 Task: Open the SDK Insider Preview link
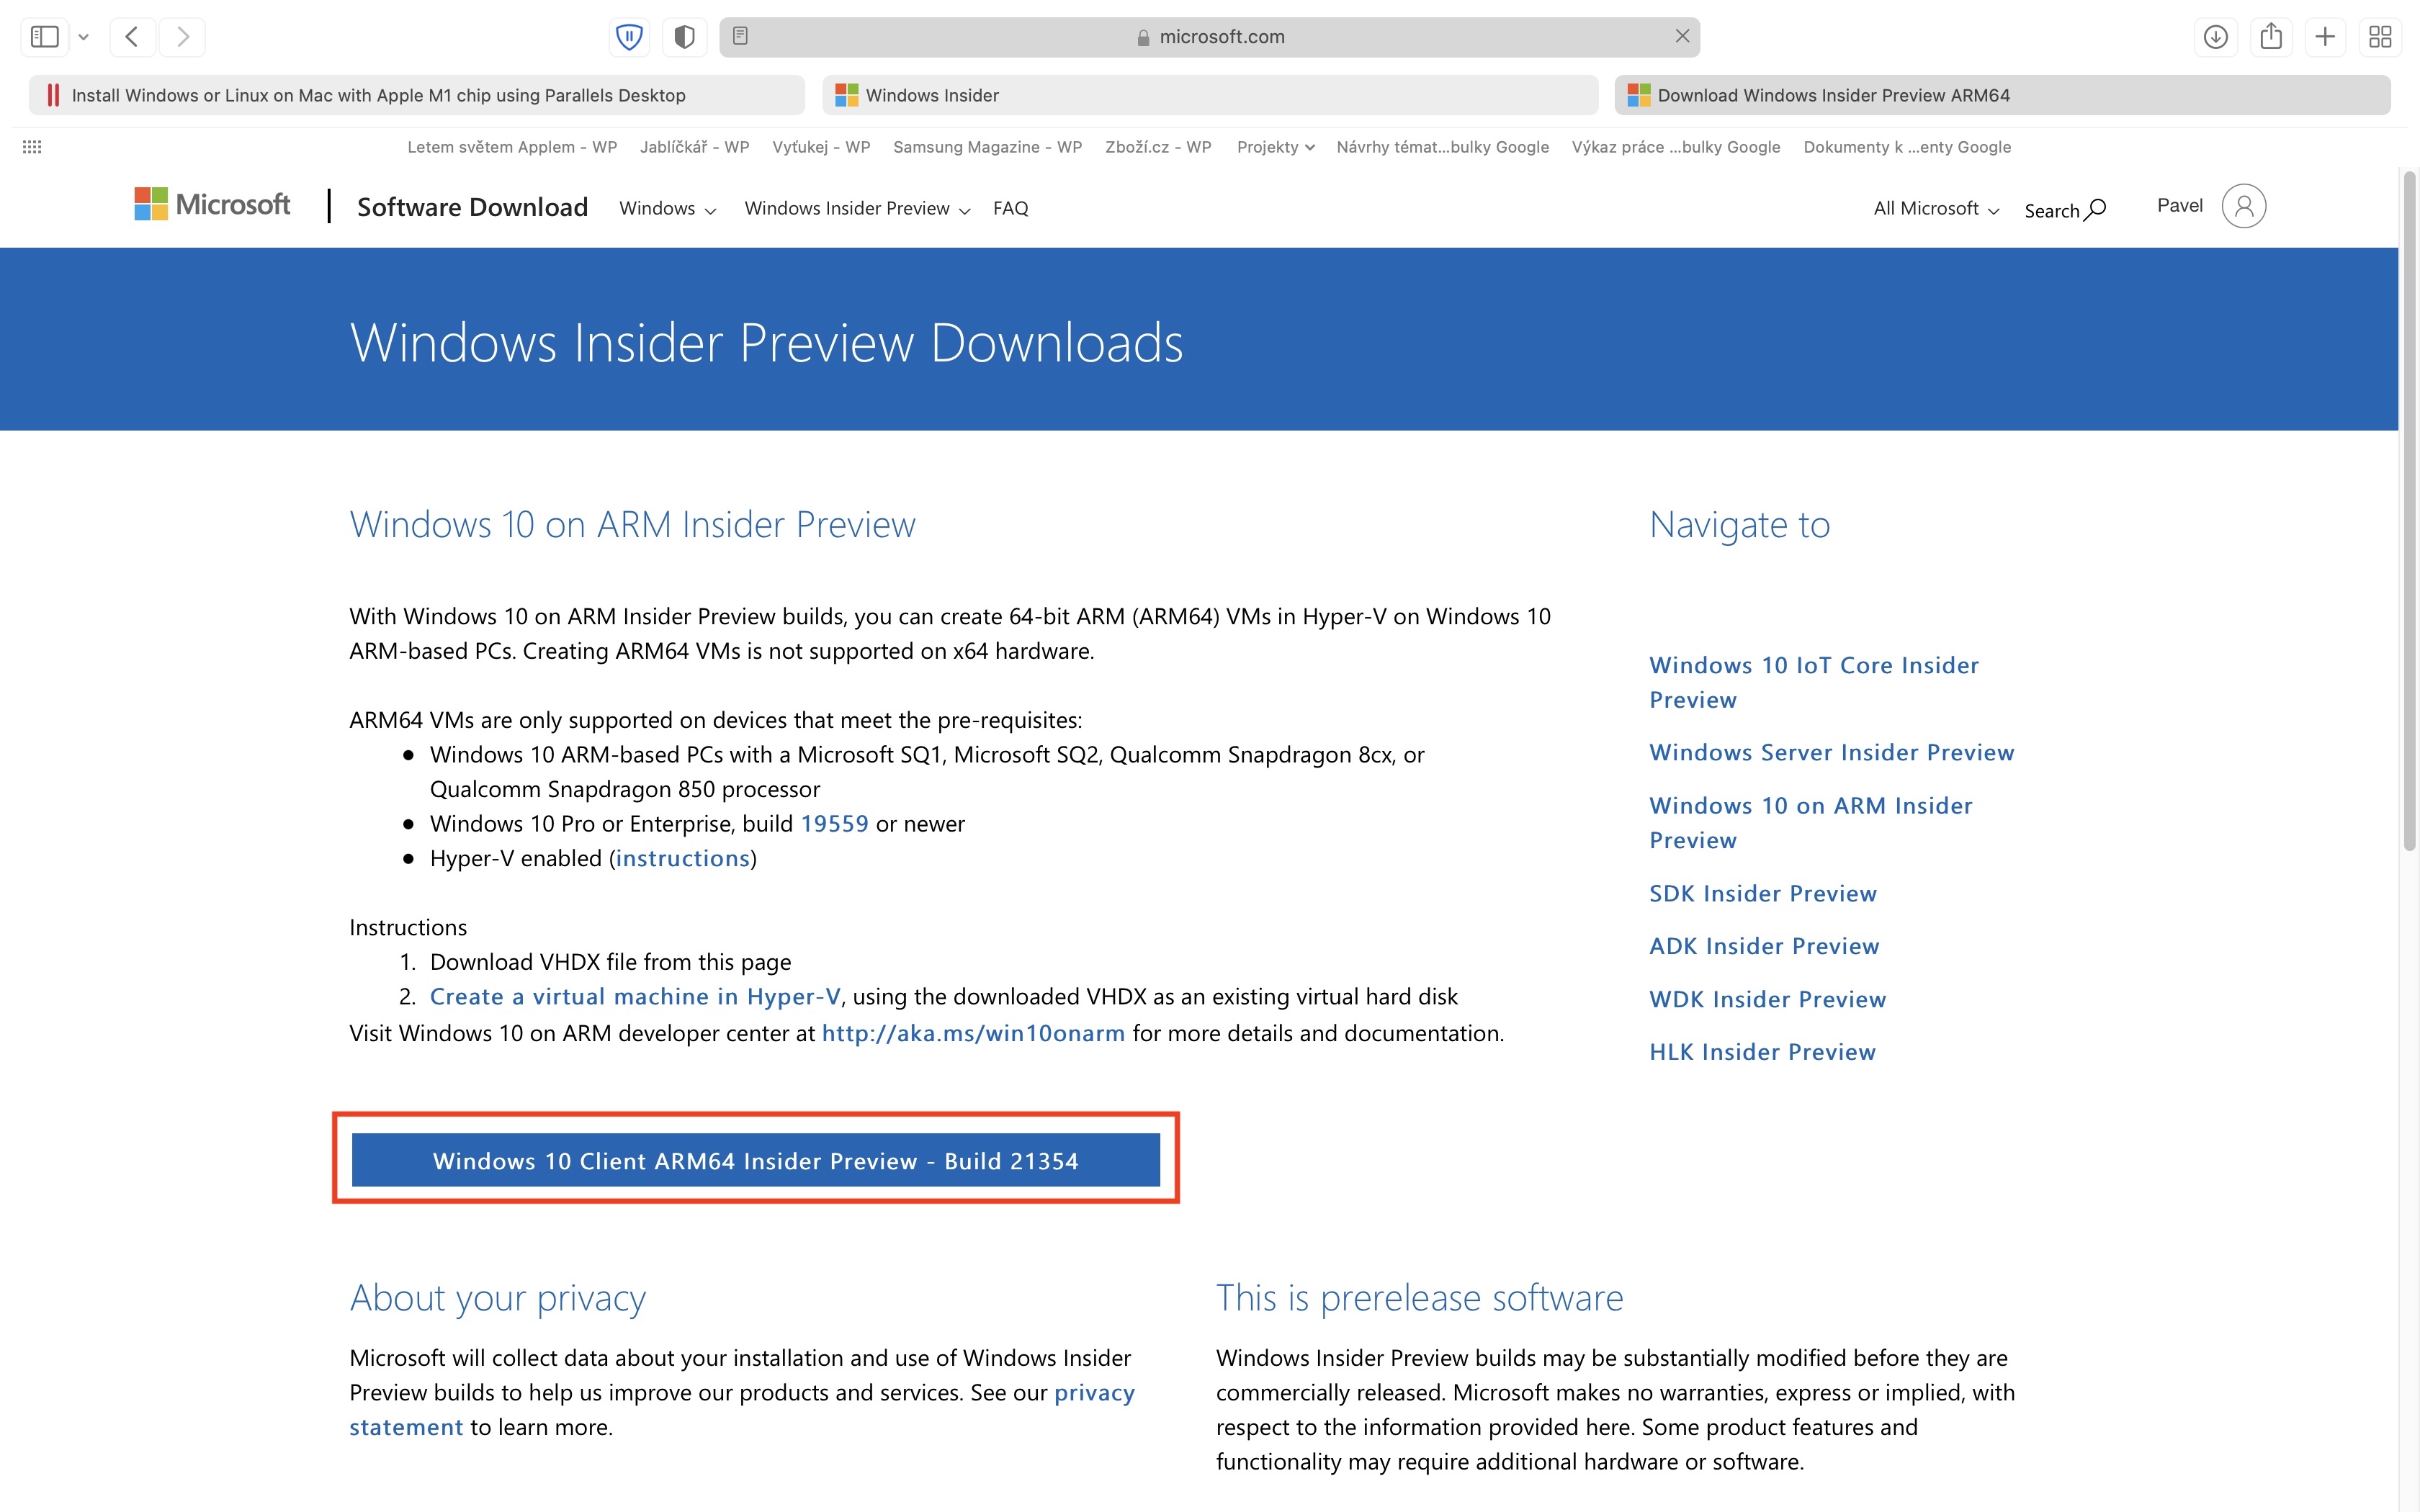[1762, 893]
